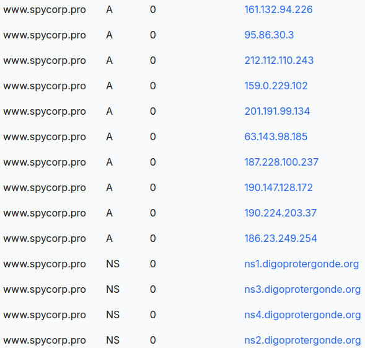Viewport: 365px width, 348px height.
Task: Click the 0 value in the 159.0.229.102 row
Action: coord(153,86)
